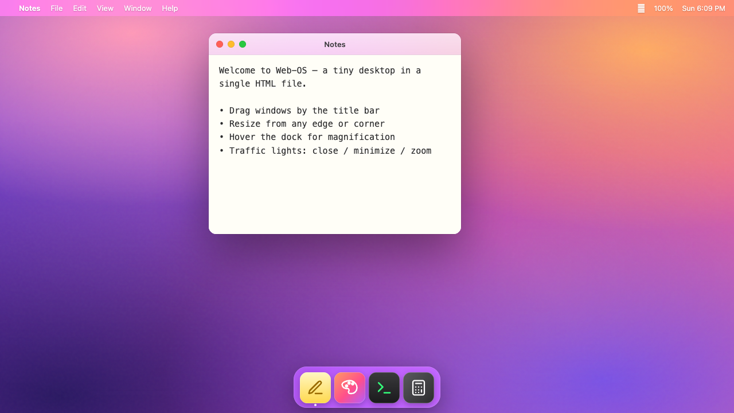The height and width of the screenshot is (413, 734).
Task: Click the 'Welcome to Web-OS' text line
Action: coord(320,71)
